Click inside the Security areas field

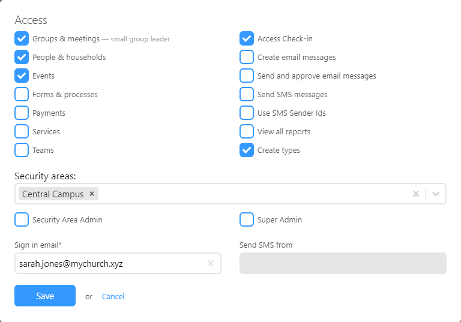(230, 194)
